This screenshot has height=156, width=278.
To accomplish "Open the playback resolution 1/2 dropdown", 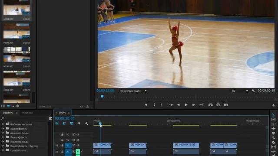I will (x=240, y=91).
